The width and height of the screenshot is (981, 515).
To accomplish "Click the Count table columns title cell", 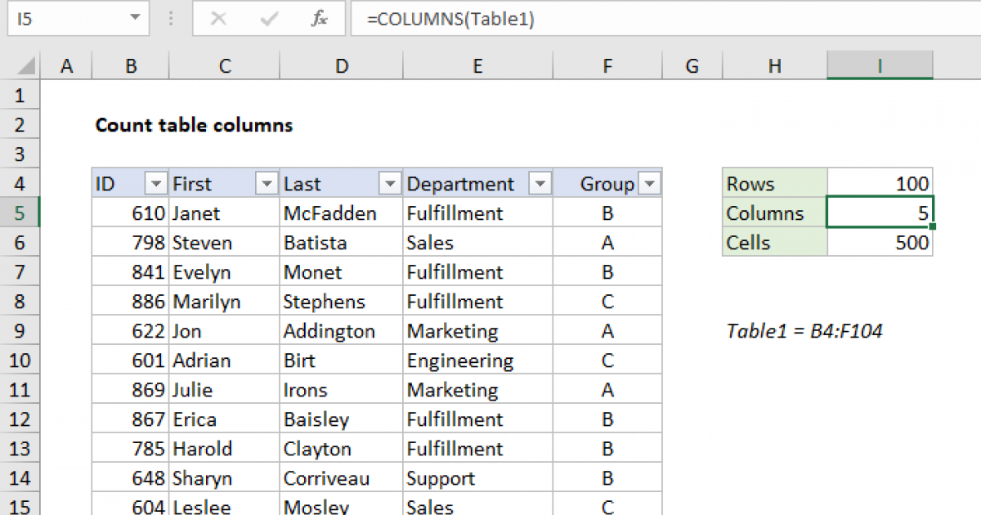I will tap(194, 125).
